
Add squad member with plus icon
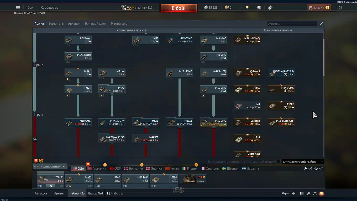[x=293, y=194]
